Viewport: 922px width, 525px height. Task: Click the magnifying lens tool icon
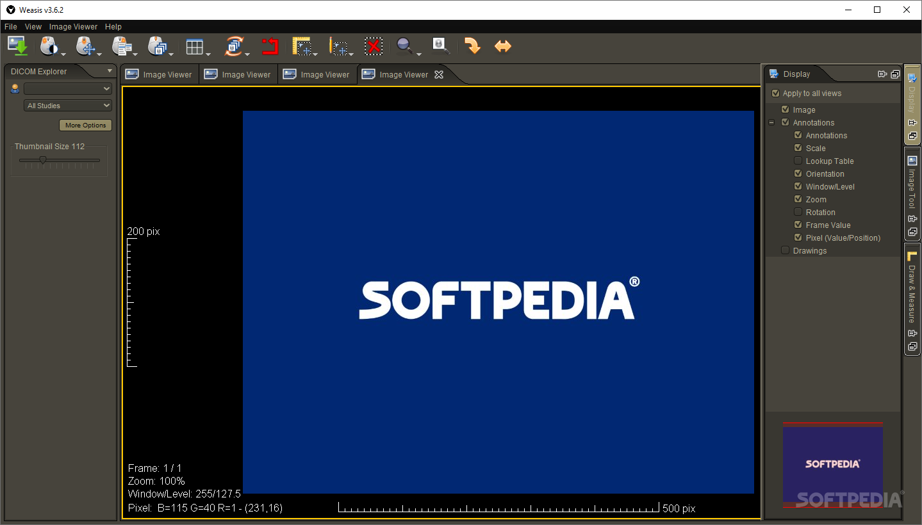[x=441, y=45]
